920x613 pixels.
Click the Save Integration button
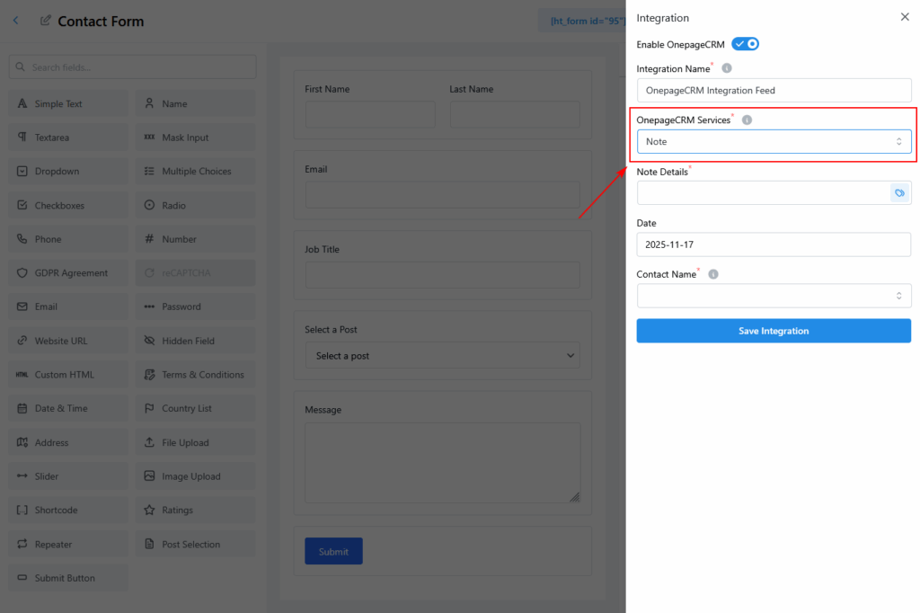tap(774, 331)
